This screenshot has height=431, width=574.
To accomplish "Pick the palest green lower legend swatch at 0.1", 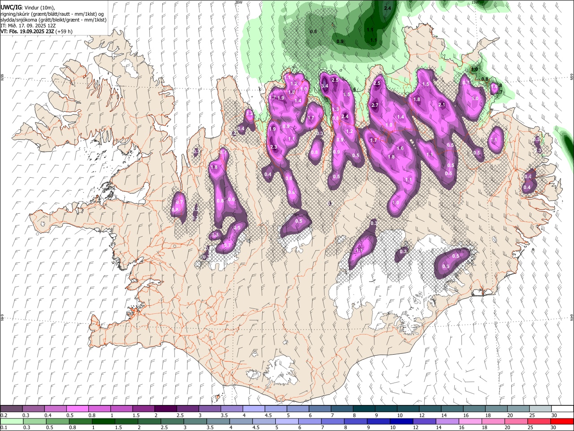I will pyautogui.click(x=12, y=421).
